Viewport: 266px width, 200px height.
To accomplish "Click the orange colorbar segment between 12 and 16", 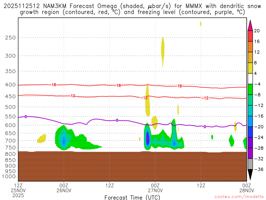I will pos(250,47).
